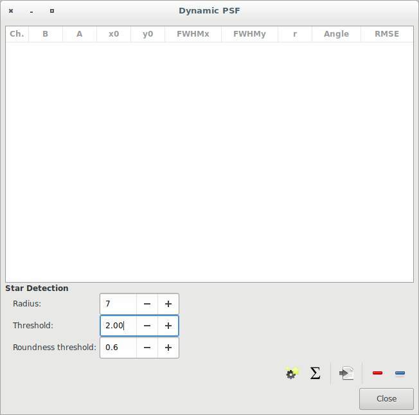Sort by the r column header
Viewport: 419px width, 415px height.
[x=295, y=34]
